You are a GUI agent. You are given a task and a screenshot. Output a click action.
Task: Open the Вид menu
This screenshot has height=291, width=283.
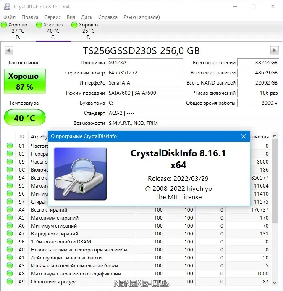[71, 17]
